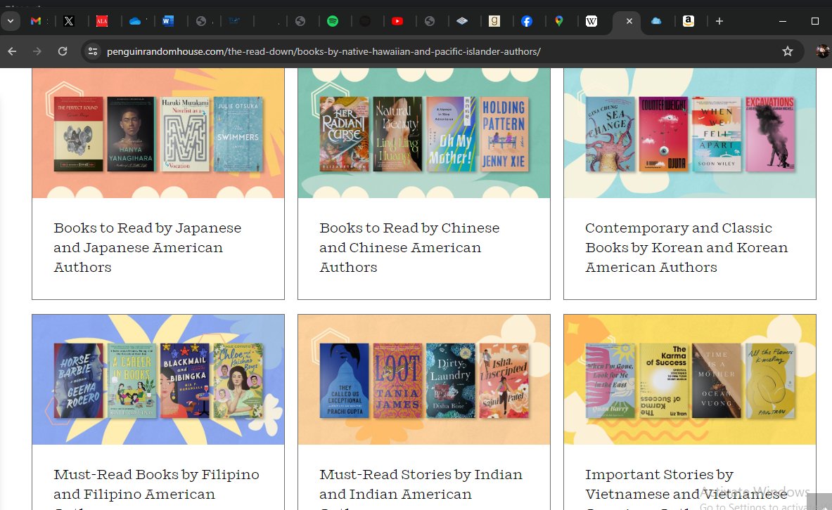This screenshot has width=832, height=510.
Task: Click The Karma of Success book cover
Action: click(x=663, y=380)
